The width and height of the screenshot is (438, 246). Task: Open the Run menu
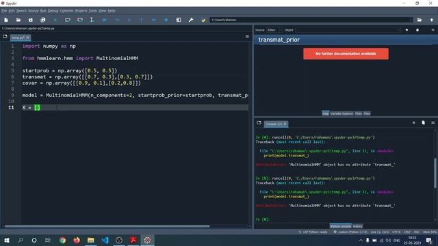[43, 11]
